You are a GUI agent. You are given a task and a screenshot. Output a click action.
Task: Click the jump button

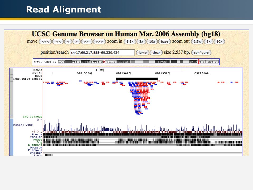click(143, 53)
